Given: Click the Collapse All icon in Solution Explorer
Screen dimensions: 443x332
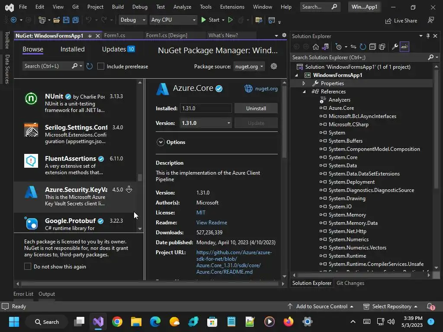Looking at the screenshot, I should click(x=372, y=47).
